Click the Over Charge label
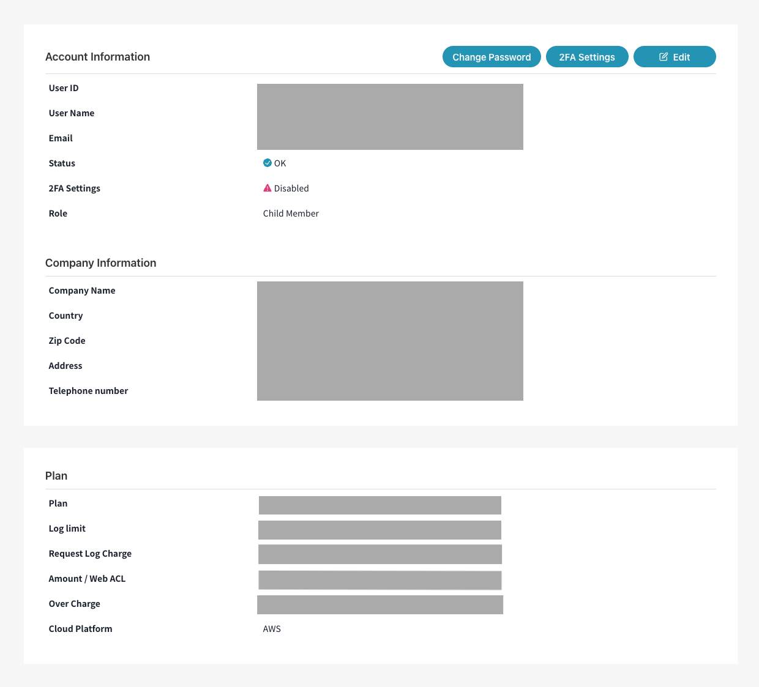Screen dimensions: 759x687 coord(74,604)
